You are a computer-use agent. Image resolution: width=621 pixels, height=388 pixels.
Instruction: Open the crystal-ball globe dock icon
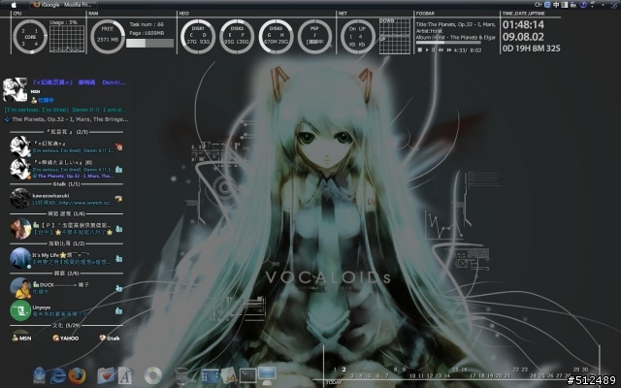pos(39,375)
